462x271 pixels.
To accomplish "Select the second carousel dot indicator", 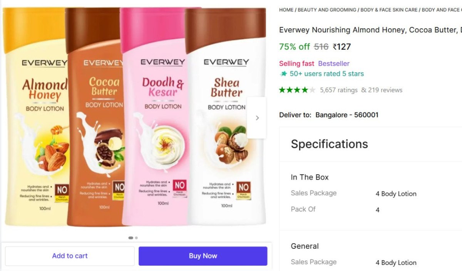I will [136, 238].
